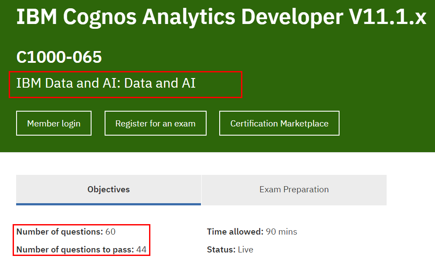Select the passing score value 44
Screen dimensions: 435x259
pyautogui.click(x=141, y=250)
